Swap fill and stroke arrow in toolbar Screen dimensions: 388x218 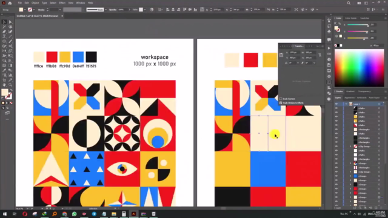[x=11, y=90]
